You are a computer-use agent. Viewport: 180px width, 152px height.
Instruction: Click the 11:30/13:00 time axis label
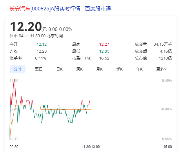[91, 147]
